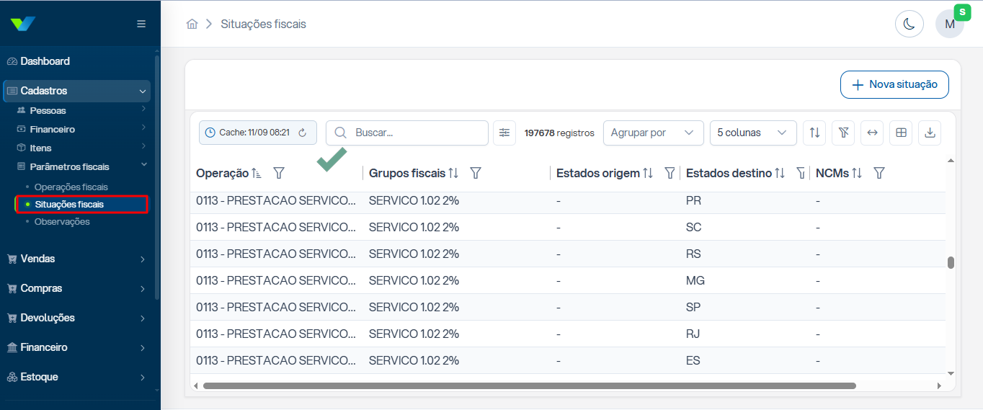Click table scroll-down arrow
The height and width of the screenshot is (410, 983).
pyautogui.click(x=951, y=373)
